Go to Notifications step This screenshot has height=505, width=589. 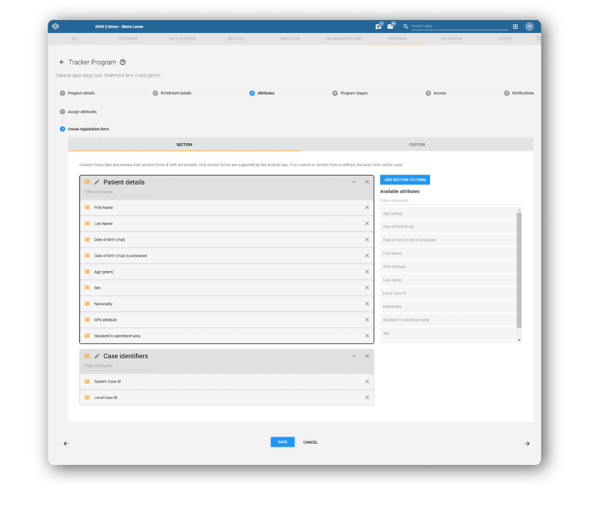pos(519,93)
